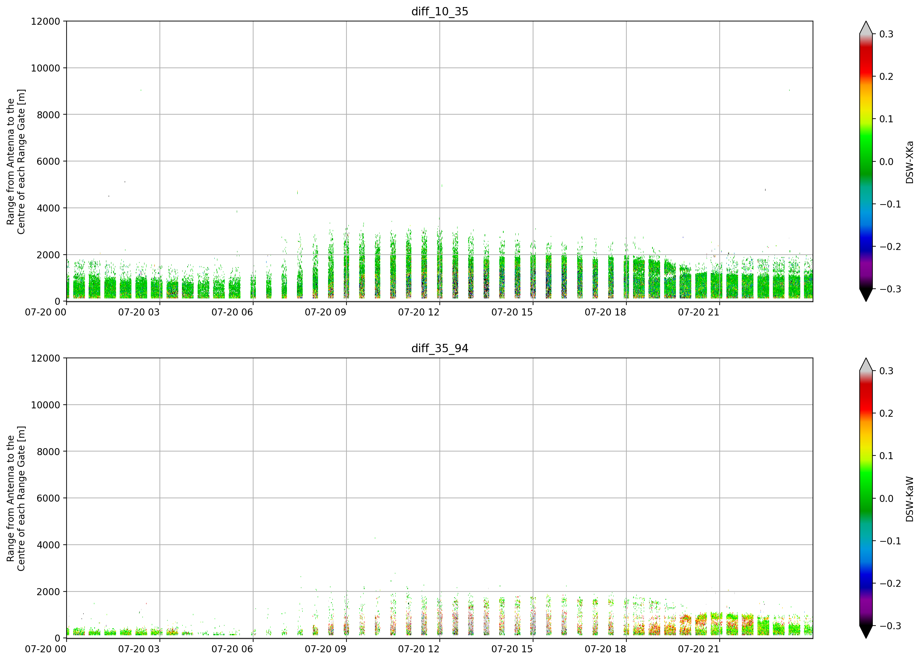
Task: Click '07-20 18' under diff_35_94 plot
Action: pos(605,649)
